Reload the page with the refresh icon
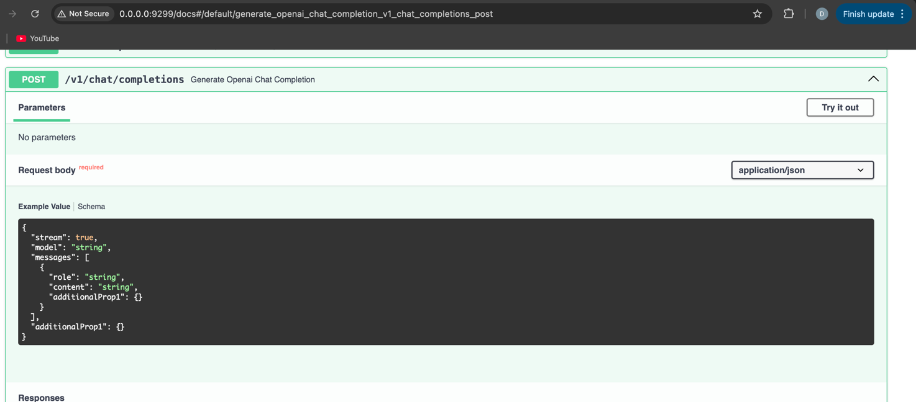 (35, 14)
